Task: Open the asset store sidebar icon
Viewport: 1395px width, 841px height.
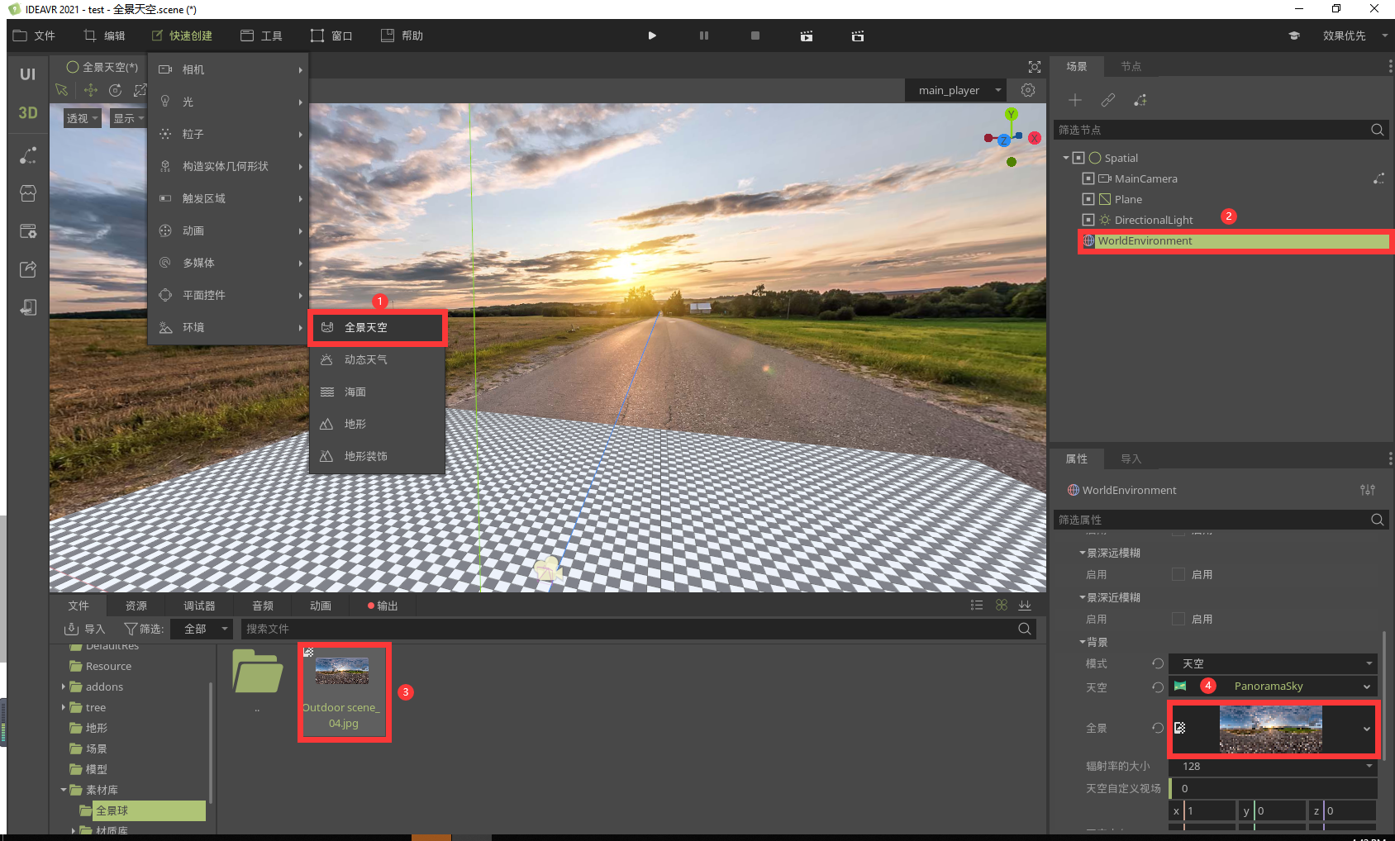Action: pyautogui.click(x=28, y=193)
